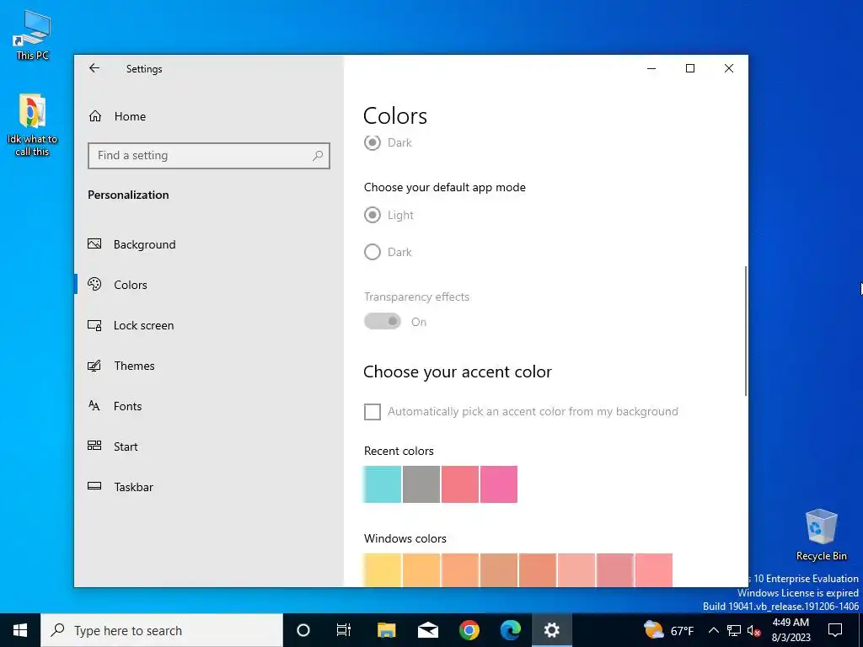Click the Taskbar icon in sidebar

point(94,486)
